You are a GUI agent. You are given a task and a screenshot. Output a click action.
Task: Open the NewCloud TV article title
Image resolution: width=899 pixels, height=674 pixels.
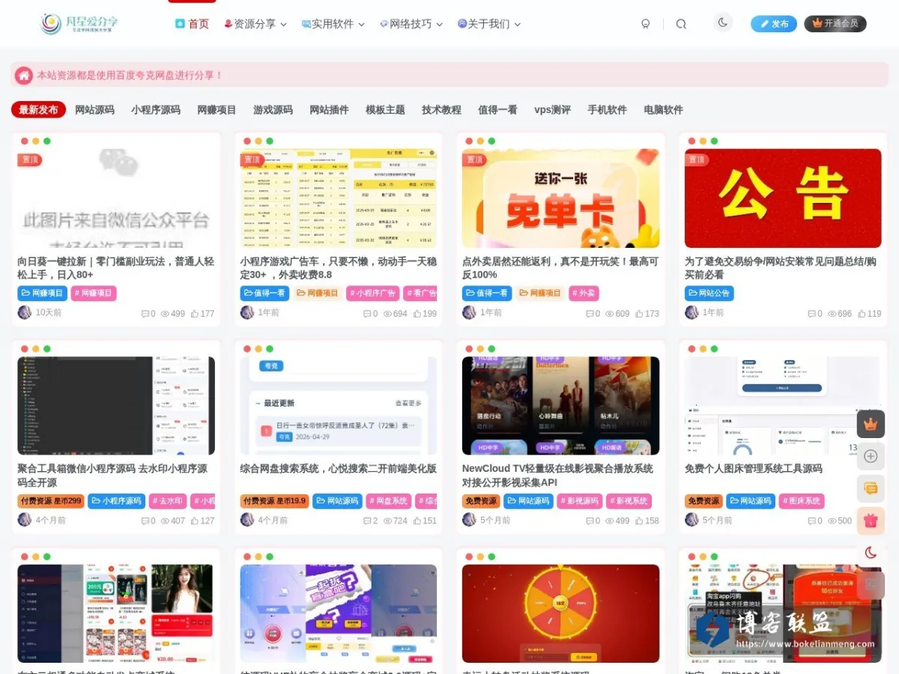coord(560,476)
